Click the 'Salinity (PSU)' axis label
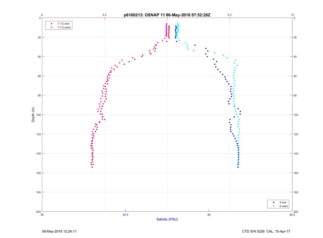This screenshot has height=238, width=323. point(167,219)
